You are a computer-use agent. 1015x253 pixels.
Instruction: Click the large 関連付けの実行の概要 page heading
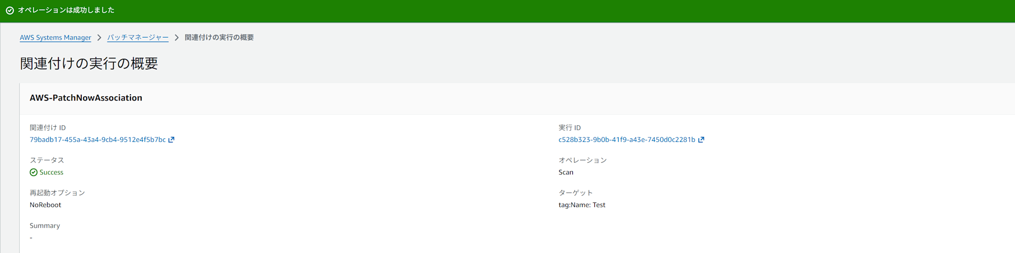[89, 63]
